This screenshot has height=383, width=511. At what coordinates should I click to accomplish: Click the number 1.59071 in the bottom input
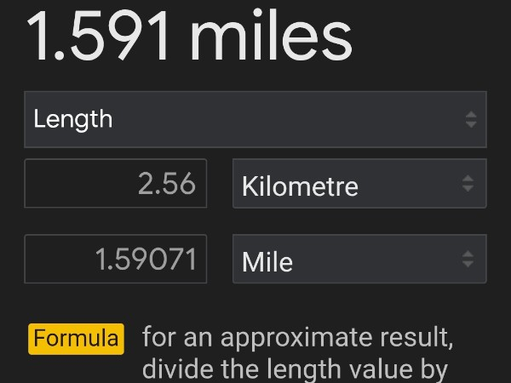pyautogui.click(x=146, y=259)
